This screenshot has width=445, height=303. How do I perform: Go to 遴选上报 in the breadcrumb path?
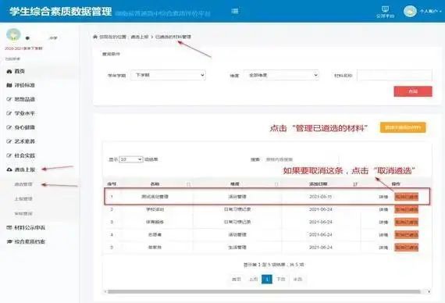pos(140,37)
